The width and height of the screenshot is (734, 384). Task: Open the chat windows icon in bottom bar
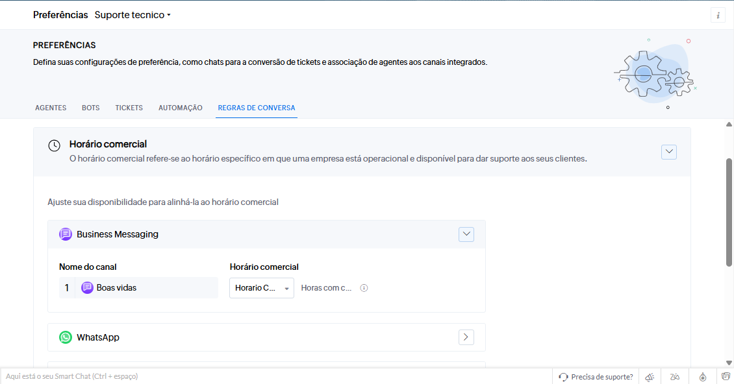(726, 377)
